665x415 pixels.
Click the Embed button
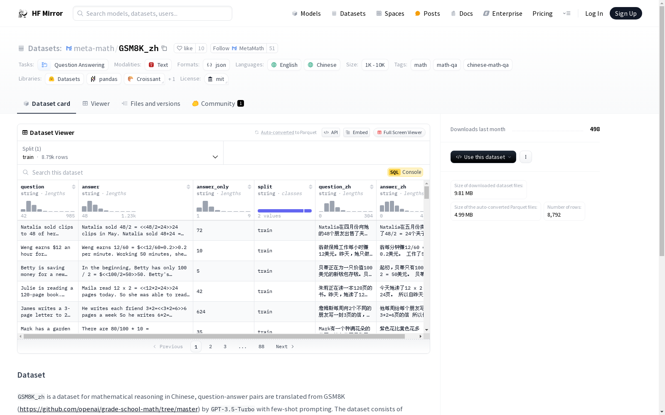coord(357,132)
